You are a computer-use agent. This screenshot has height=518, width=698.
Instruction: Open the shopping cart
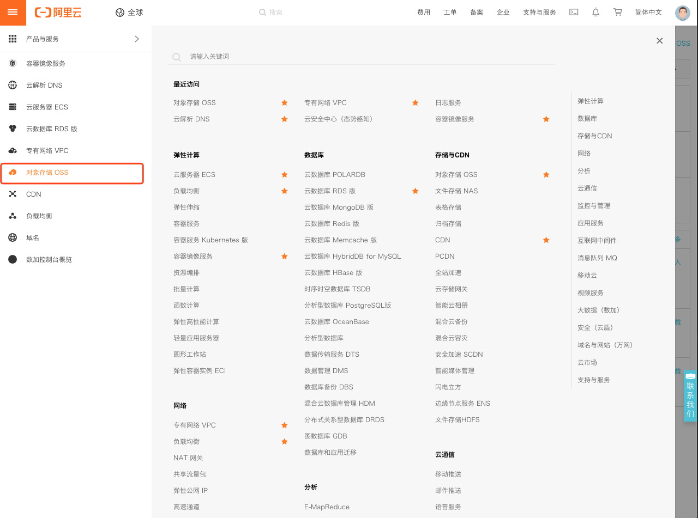(x=617, y=12)
